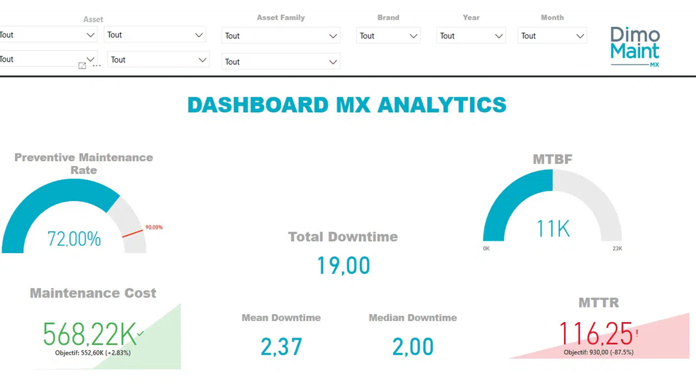Viewport: 696px width, 391px height.
Task: Click the focus mode popout icon
Action: click(83, 65)
